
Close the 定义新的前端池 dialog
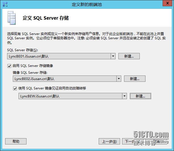click(167, 3)
